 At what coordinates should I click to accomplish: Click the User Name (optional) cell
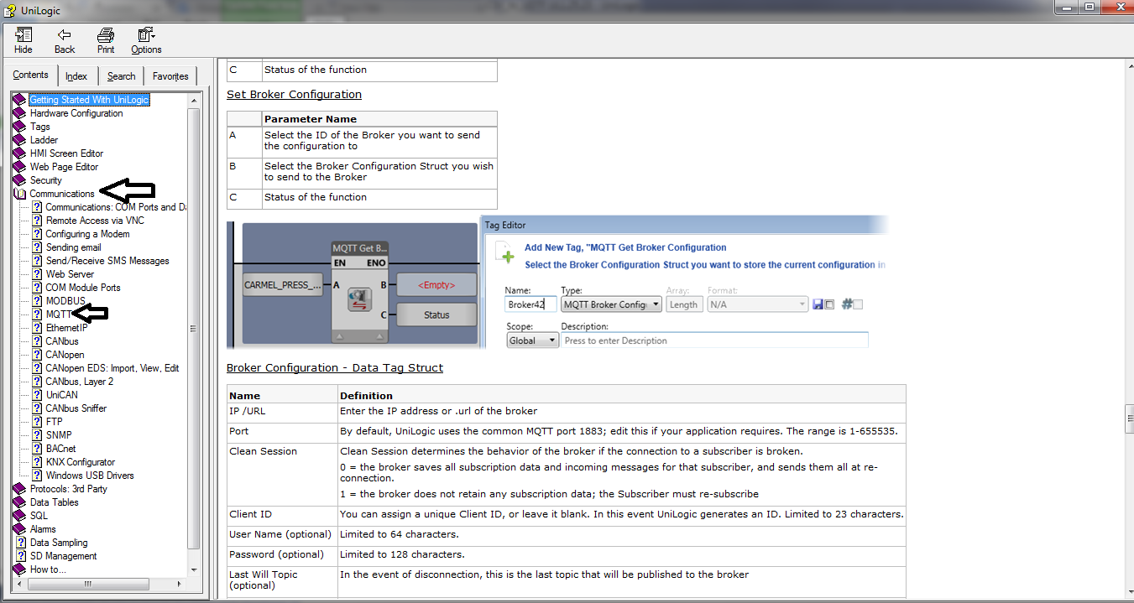(x=282, y=536)
